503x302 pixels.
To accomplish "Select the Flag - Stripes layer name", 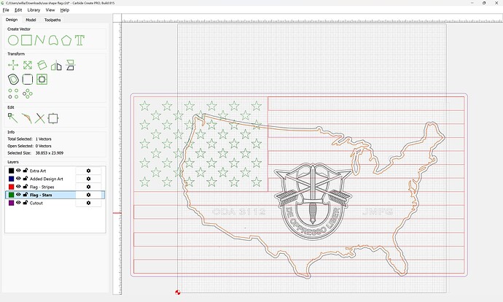I will coord(42,187).
